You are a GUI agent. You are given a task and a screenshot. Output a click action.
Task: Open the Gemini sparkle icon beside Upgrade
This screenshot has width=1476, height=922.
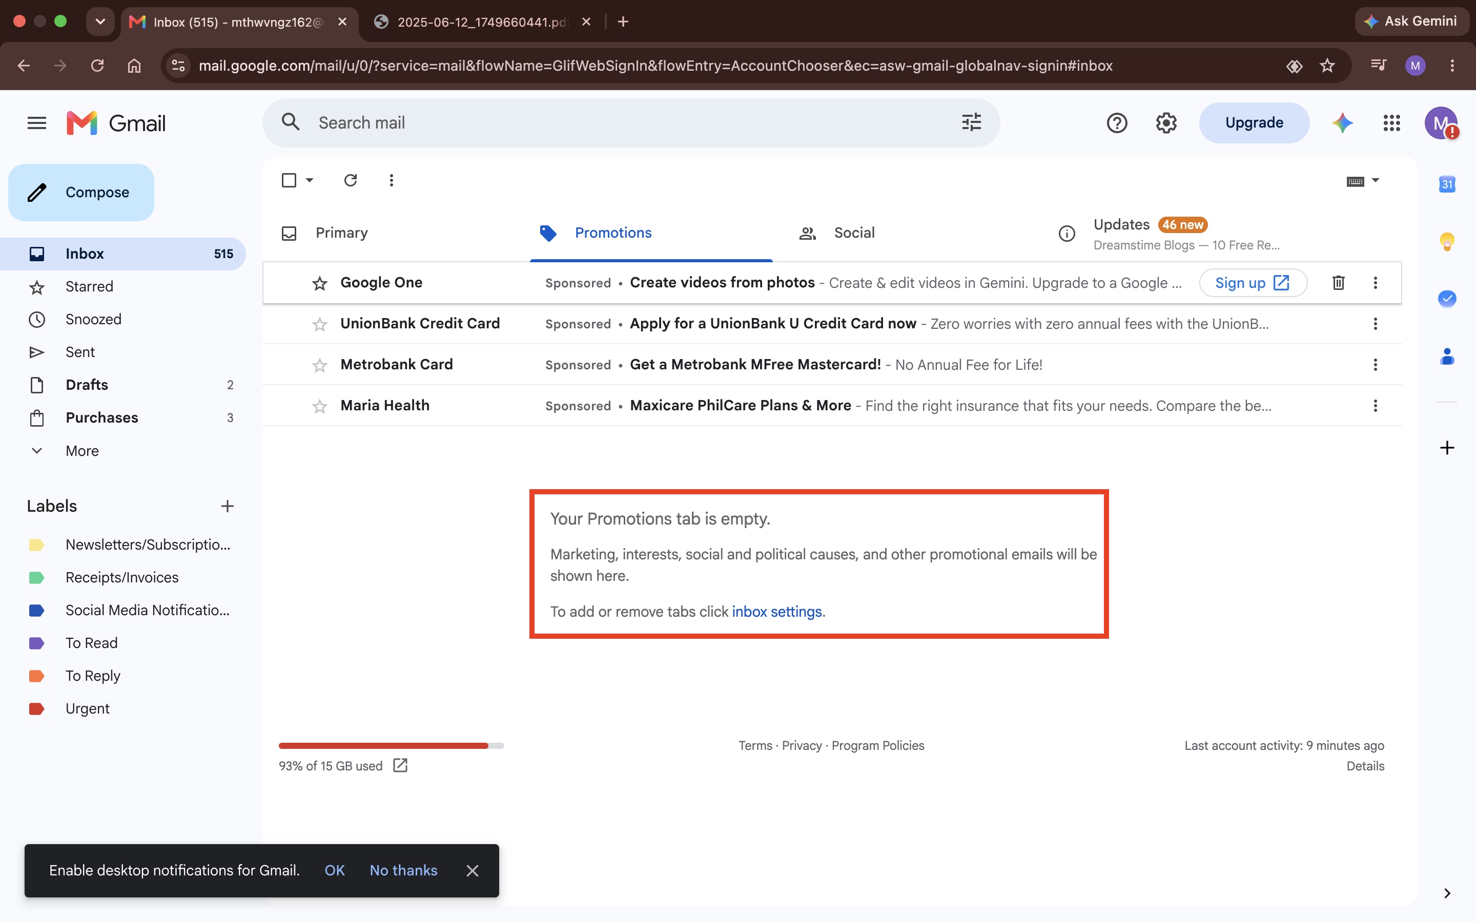point(1342,123)
